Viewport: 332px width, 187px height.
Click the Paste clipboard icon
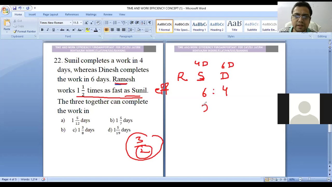pos(7,23)
